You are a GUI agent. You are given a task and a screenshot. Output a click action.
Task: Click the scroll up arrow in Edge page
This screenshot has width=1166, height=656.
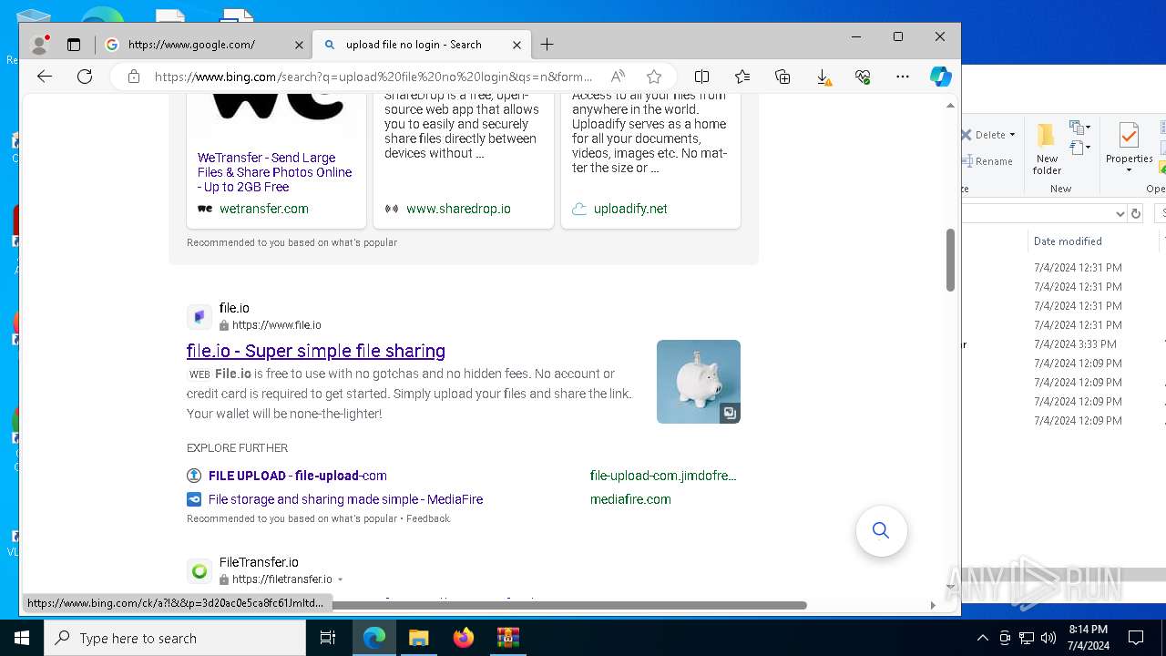click(x=950, y=106)
